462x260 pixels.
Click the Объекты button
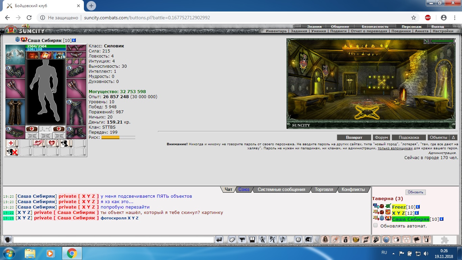438,137
